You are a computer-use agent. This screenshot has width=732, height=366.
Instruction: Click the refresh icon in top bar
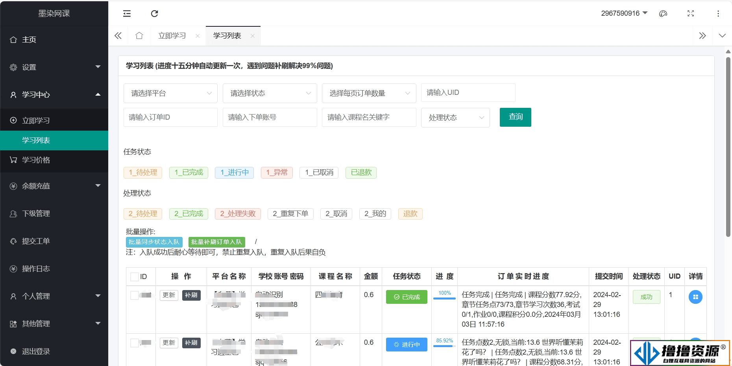(155, 13)
